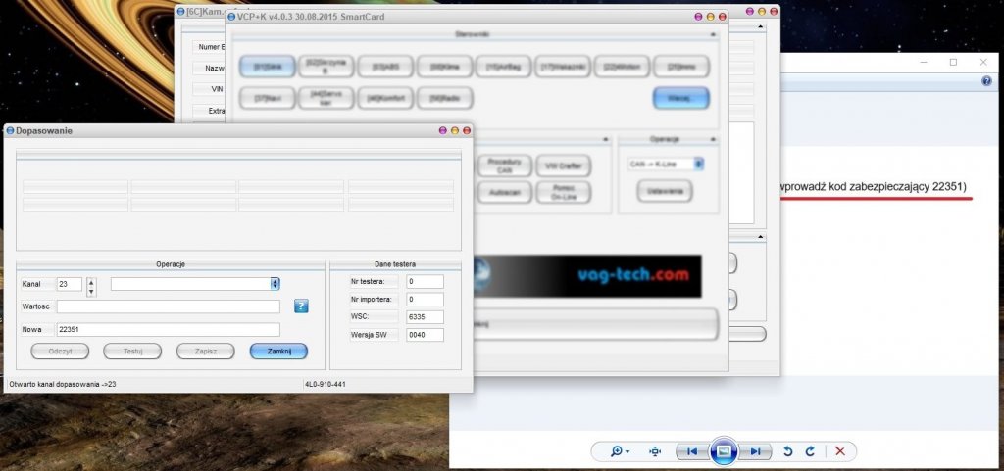Increase Kanal number with up arrow
1004x471 pixels.
(91, 282)
